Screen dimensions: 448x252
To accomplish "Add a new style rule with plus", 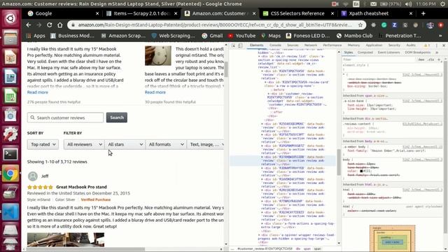I will coord(439,59).
